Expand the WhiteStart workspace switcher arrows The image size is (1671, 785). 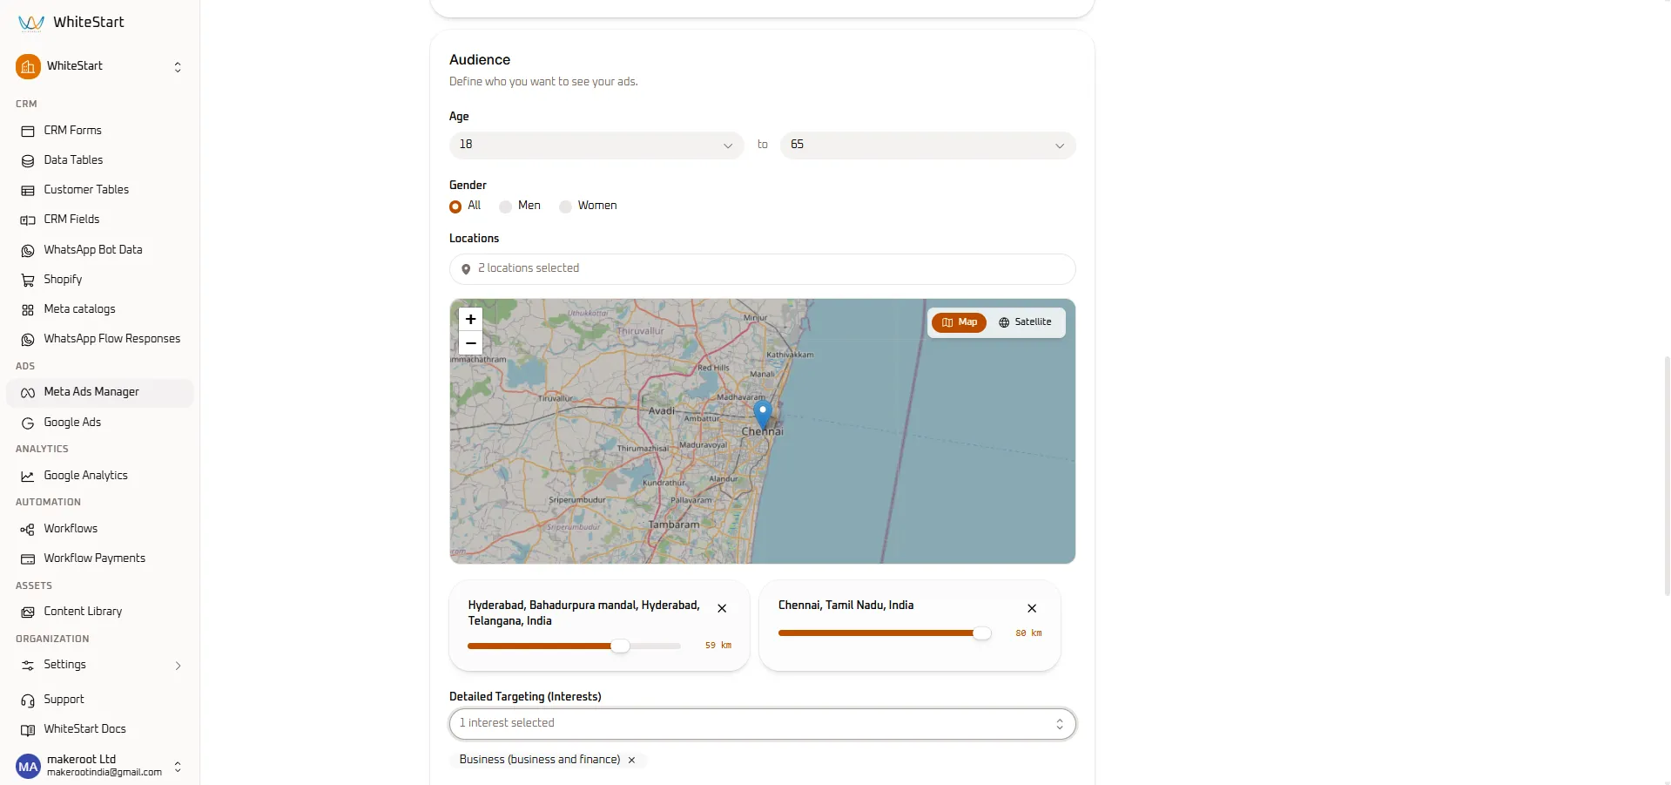pyautogui.click(x=178, y=67)
